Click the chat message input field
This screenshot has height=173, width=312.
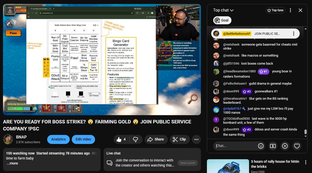235,146
